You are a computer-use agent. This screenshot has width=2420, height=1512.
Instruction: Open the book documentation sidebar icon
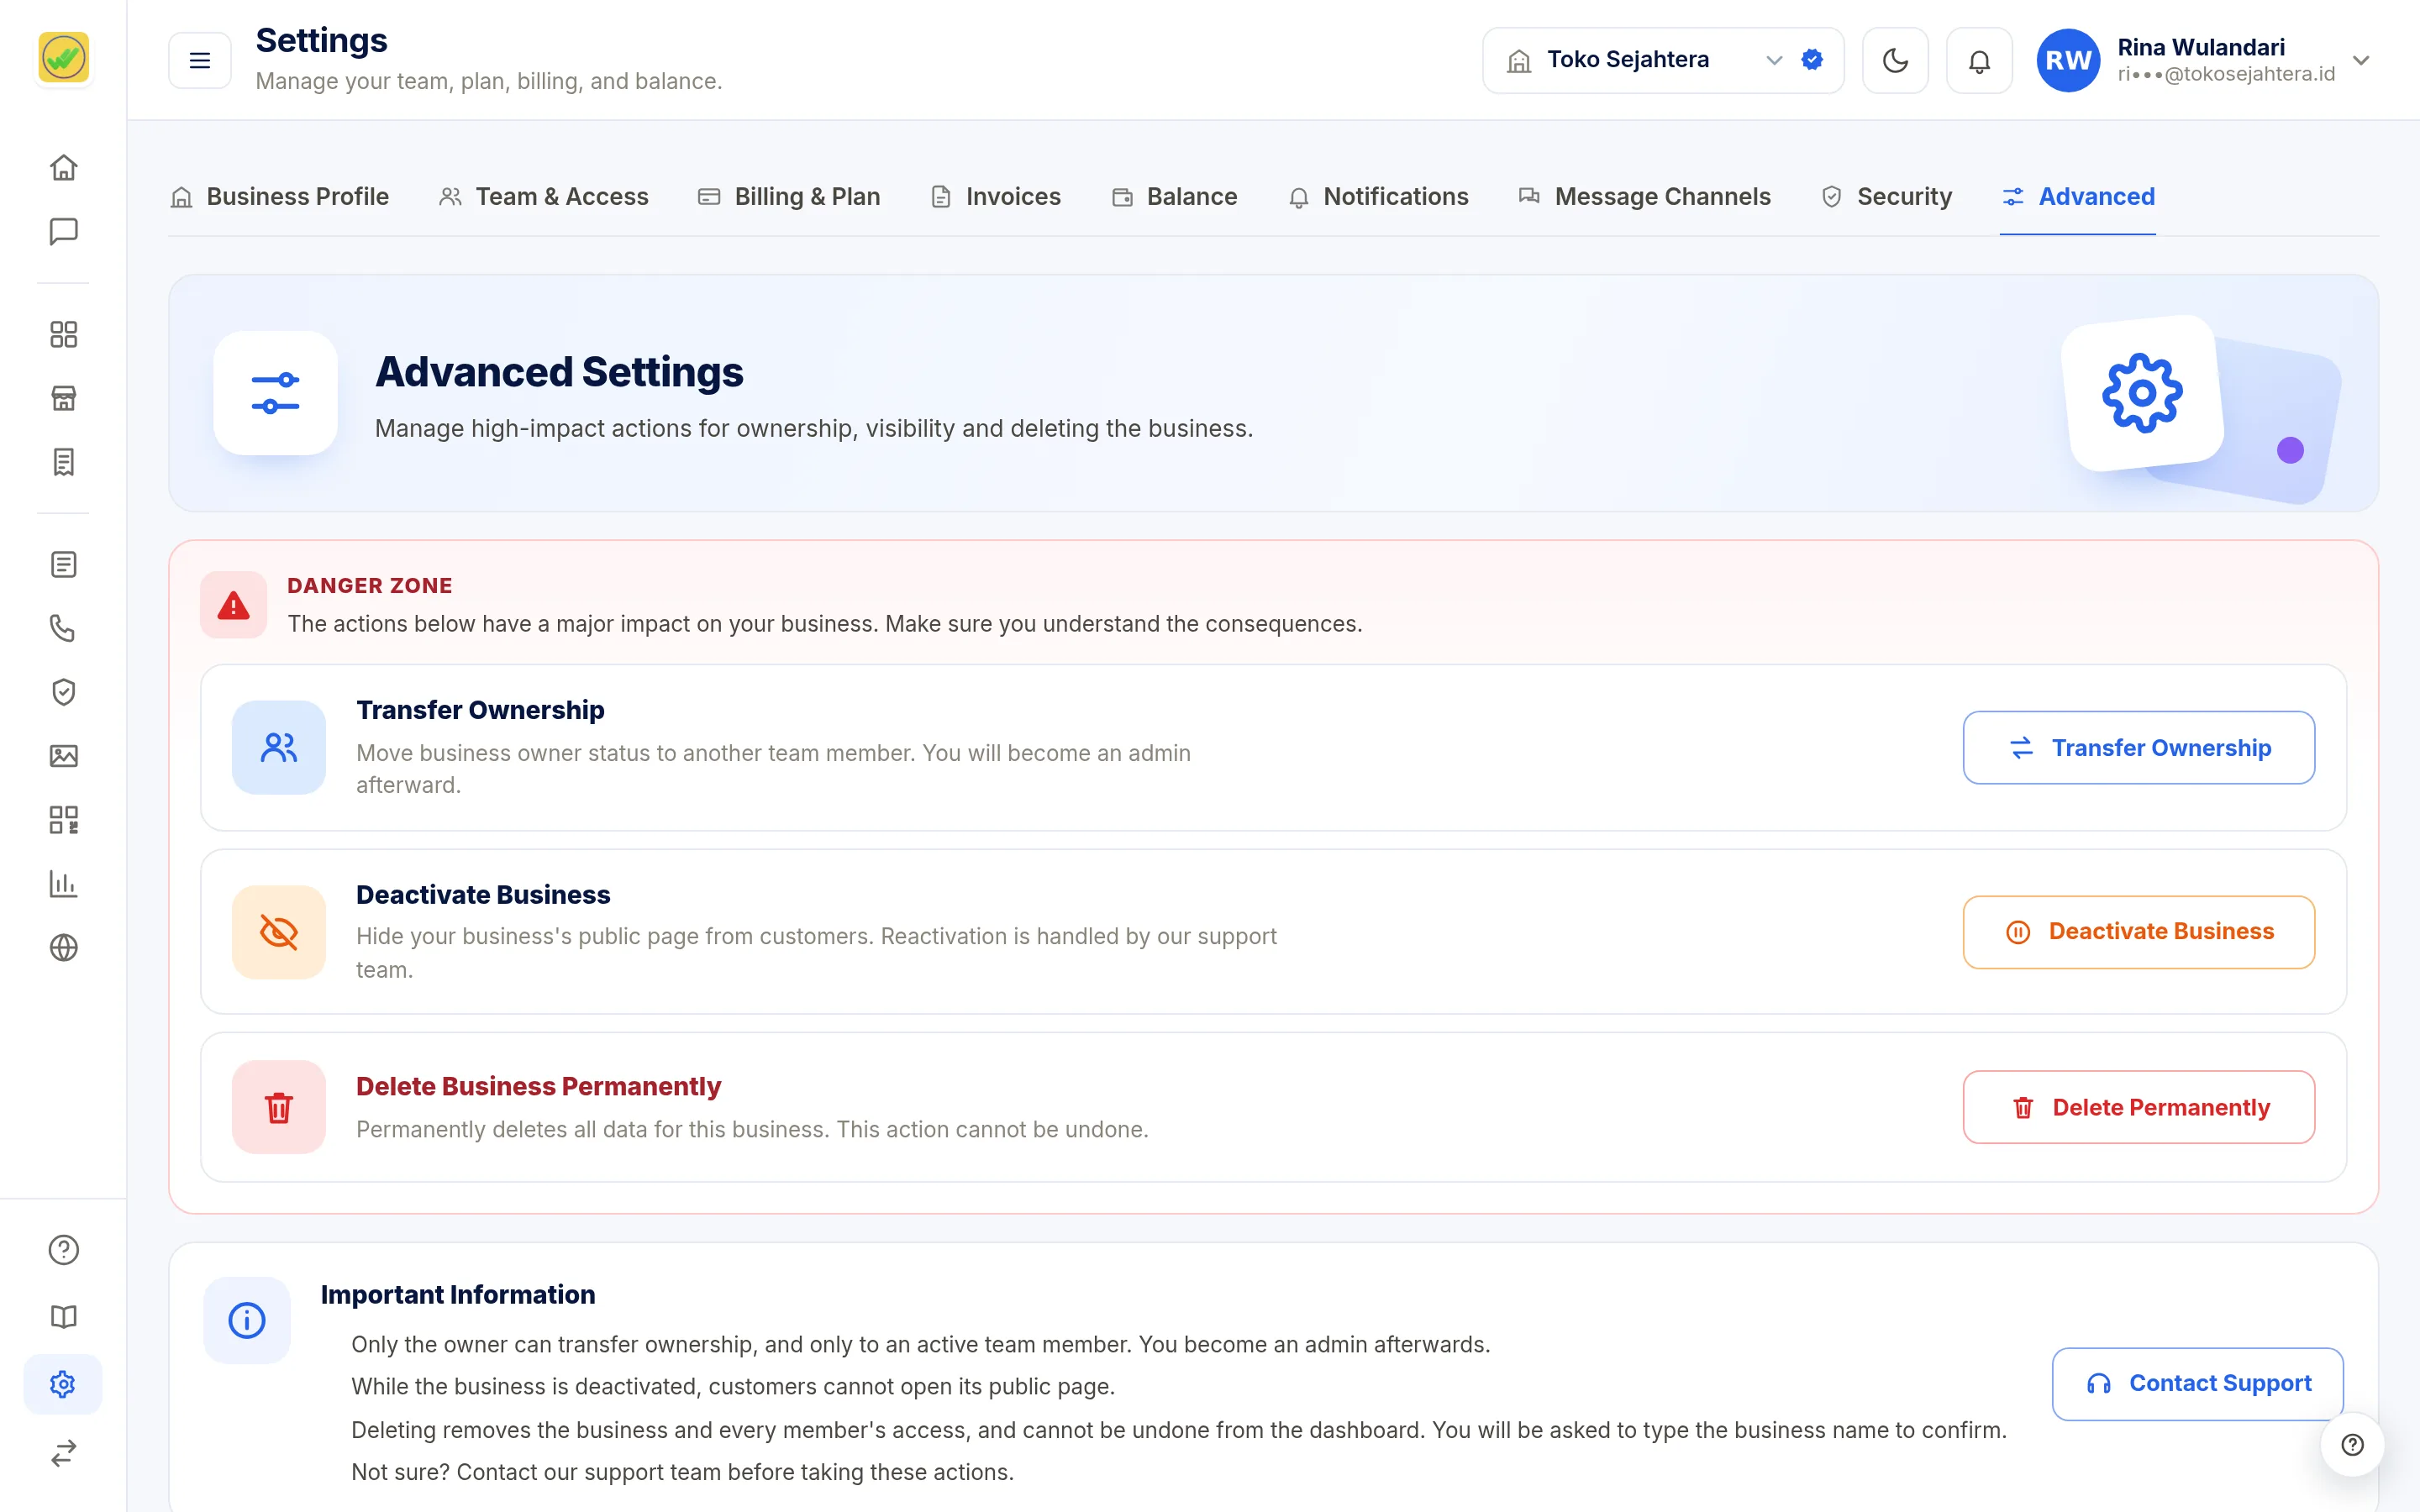pyautogui.click(x=63, y=1317)
